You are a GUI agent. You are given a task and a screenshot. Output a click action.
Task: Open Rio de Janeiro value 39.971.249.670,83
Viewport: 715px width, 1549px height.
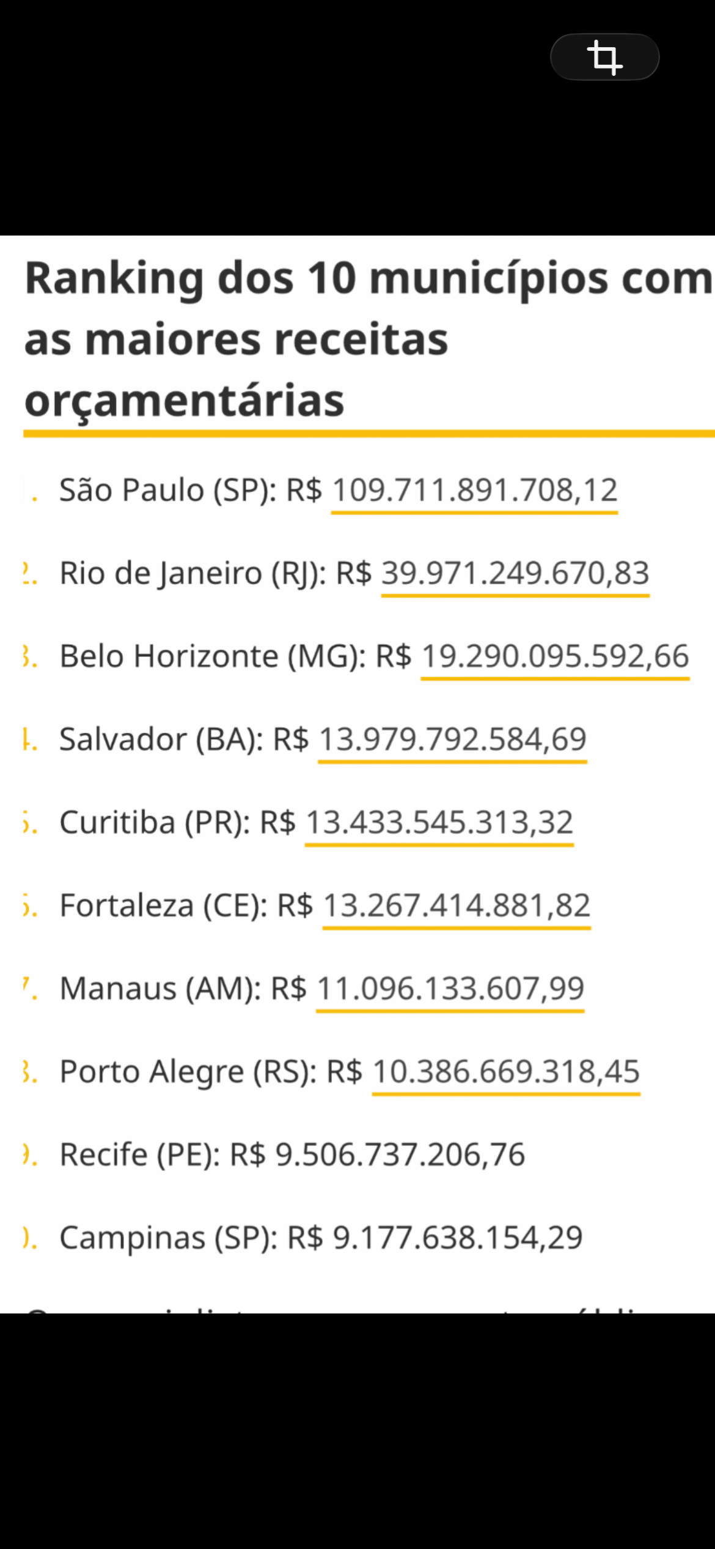point(515,574)
